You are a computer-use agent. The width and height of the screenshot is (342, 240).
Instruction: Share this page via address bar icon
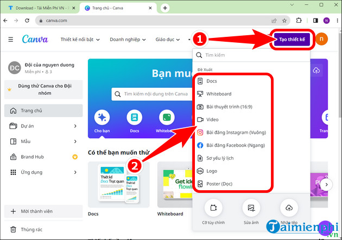(x=274, y=21)
